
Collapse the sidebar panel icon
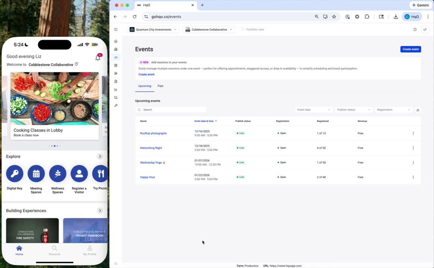pos(116,29)
